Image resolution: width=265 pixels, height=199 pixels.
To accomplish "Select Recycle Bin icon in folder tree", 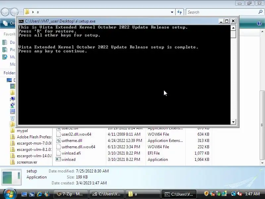I will [13, 118].
